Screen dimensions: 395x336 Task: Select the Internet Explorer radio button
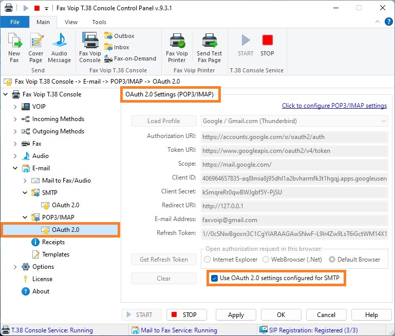click(208, 260)
